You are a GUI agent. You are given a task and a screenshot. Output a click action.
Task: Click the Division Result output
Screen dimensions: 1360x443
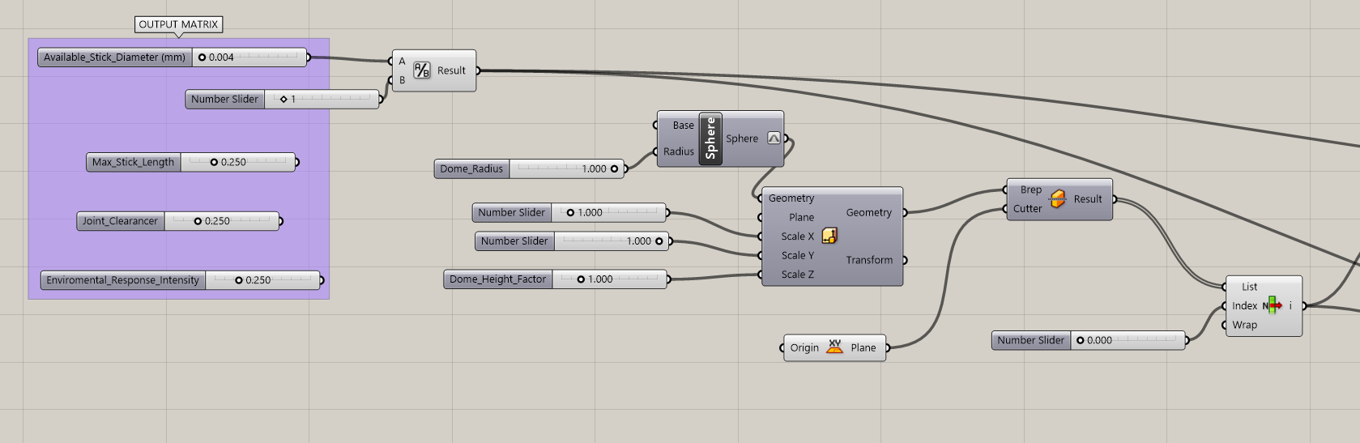[452, 70]
